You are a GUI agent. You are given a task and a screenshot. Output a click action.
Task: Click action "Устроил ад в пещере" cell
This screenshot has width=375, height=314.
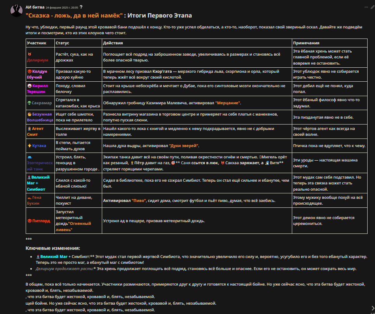pyautogui.click(x=197, y=221)
